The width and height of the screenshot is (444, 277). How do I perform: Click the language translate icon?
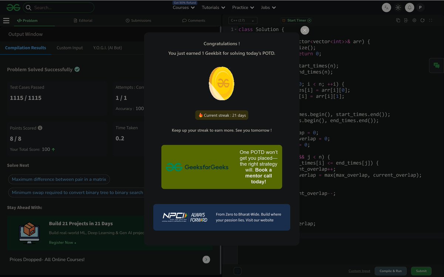coord(386,7)
